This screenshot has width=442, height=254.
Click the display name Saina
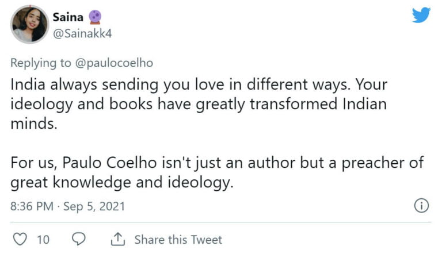[x=68, y=17]
